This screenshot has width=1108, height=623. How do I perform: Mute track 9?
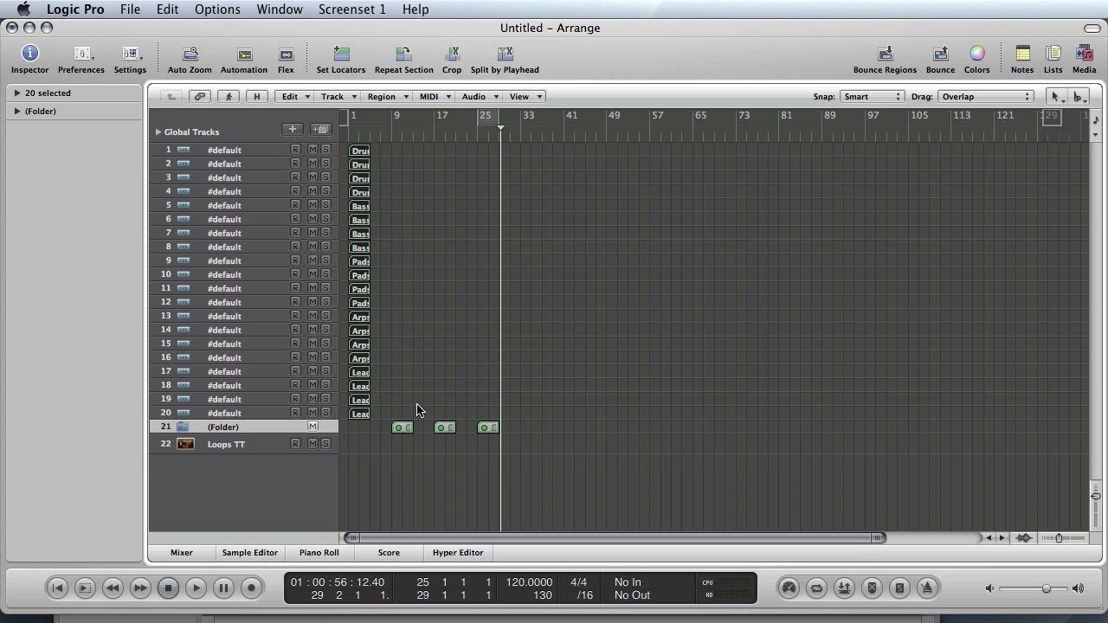pos(312,260)
